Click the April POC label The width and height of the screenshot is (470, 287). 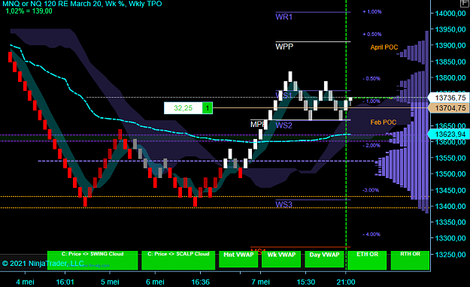[384, 47]
